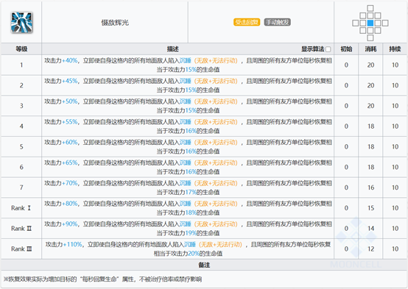Click the cost value 15 in Rank Ⅰ row
The width and height of the screenshot is (408, 289).
pos(370,208)
